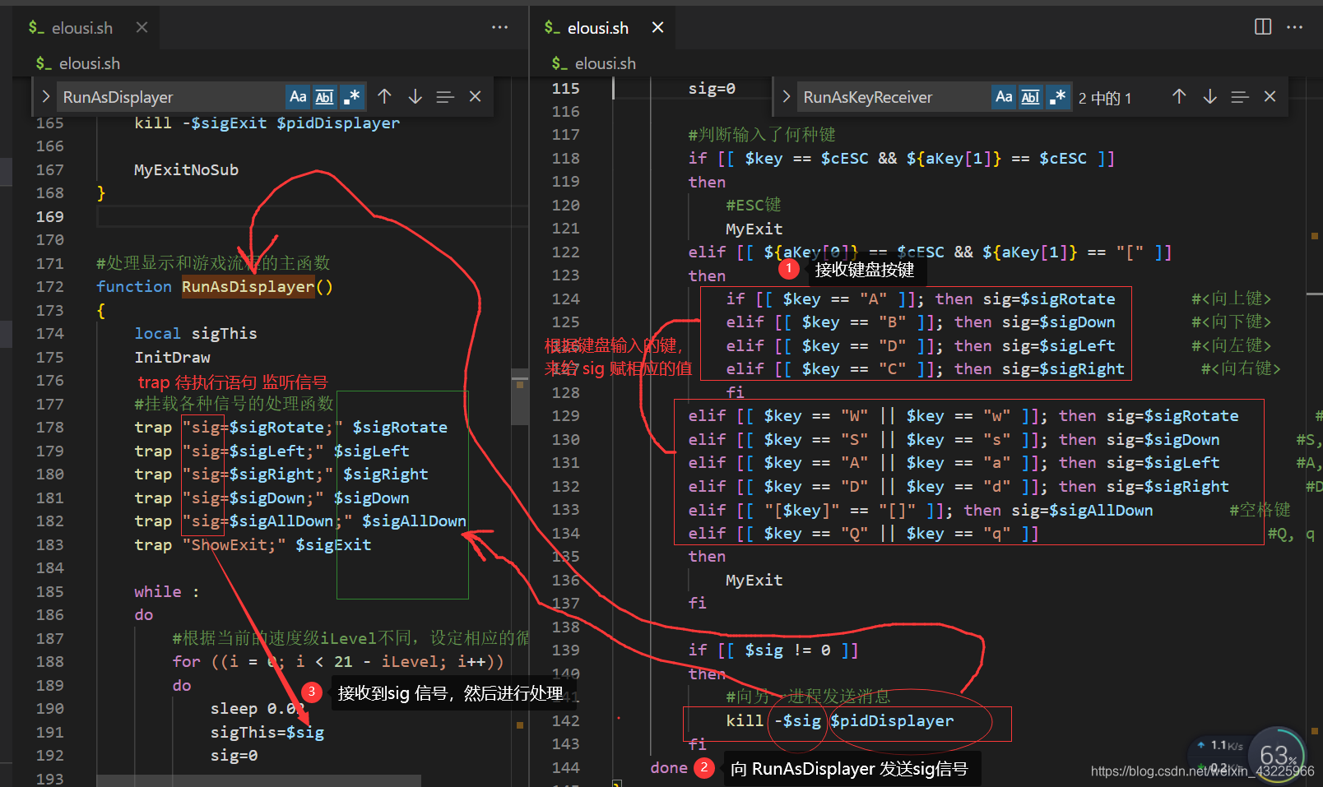This screenshot has width=1323, height=787.
Task: Click '2 中的 1' match count
Action: tap(1105, 98)
